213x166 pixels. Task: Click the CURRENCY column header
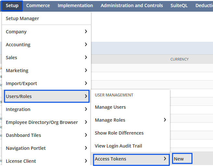click(179, 59)
